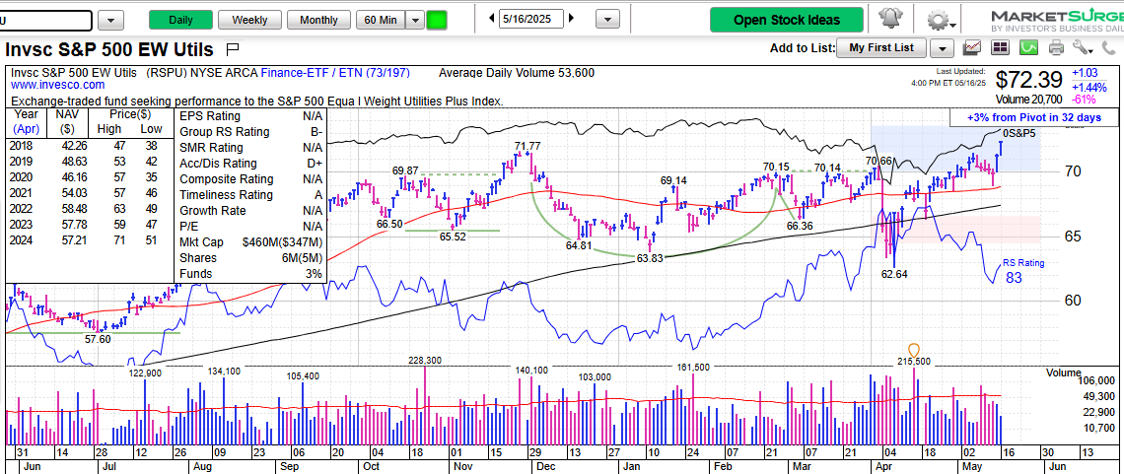Toggle the green pattern recognition icon
The width and height of the screenshot is (1124, 474).
pyautogui.click(x=1028, y=48)
